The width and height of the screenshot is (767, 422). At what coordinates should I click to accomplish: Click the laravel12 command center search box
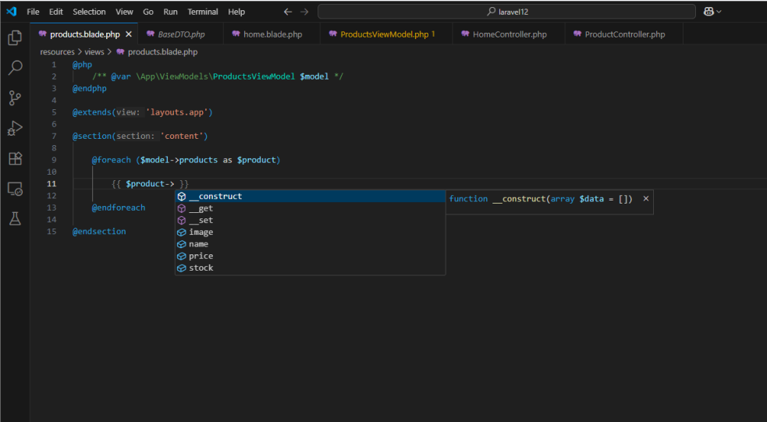click(x=506, y=12)
